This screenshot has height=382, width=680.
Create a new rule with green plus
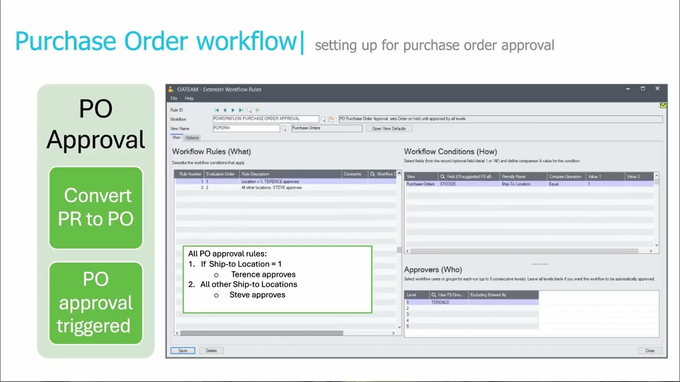click(257, 110)
